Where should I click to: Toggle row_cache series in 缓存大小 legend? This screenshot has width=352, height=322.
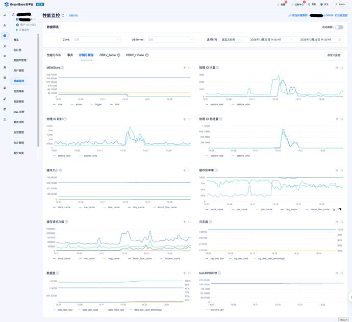89,207
